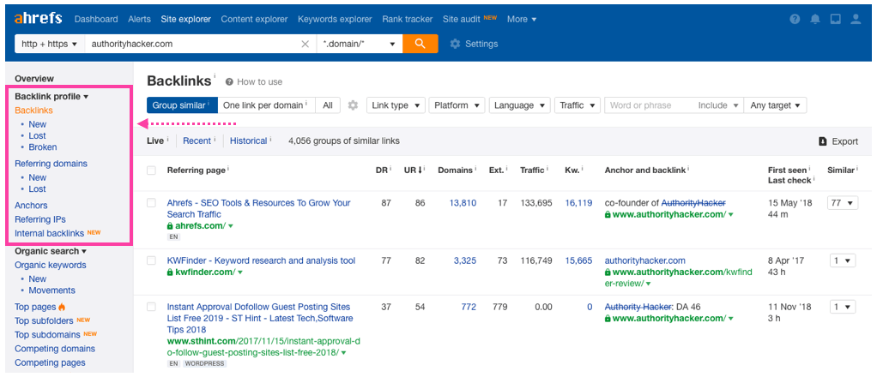Open the Language filter dropdown
The image size is (877, 377).
pyautogui.click(x=520, y=105)
